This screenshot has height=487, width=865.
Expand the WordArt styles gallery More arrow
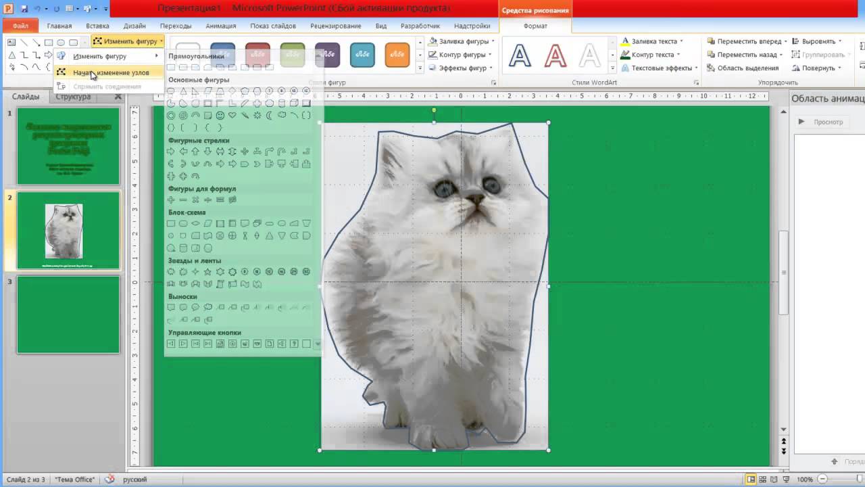point(612,68)
